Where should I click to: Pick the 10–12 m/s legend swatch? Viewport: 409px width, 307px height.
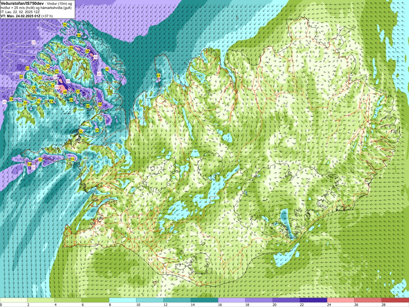pos(150,300)
